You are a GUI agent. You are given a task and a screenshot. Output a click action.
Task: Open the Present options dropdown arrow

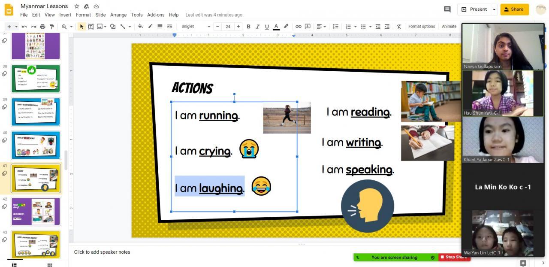coord(494,9)
